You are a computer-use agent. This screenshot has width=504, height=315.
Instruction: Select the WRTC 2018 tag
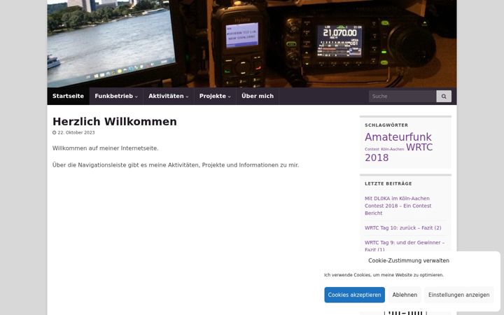point(398,153)
